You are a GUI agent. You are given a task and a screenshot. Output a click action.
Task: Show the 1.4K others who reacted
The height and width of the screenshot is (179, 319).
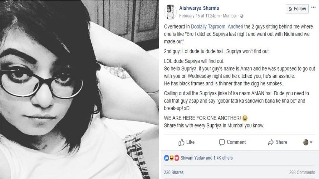[223, 158]
